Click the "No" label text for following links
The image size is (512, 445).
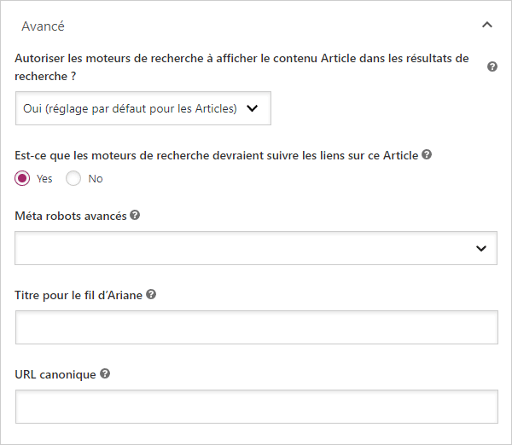click(96, 179)
